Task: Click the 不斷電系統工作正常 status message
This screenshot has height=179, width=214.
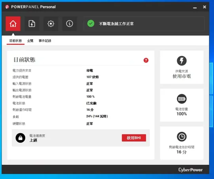Action: click(x=116, y=24)
